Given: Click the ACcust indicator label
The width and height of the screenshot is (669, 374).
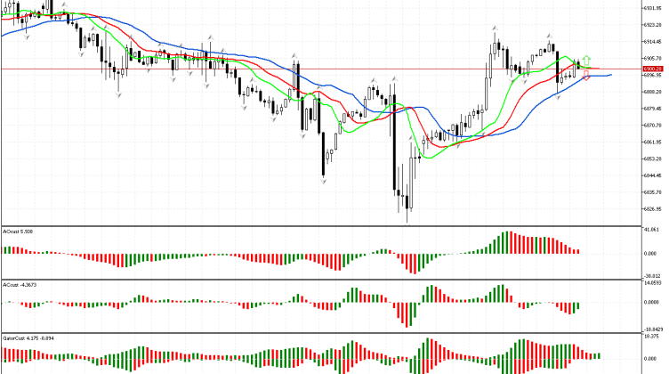Looking at the screenshot, I should pyautogui.click(x=18, y=285).
